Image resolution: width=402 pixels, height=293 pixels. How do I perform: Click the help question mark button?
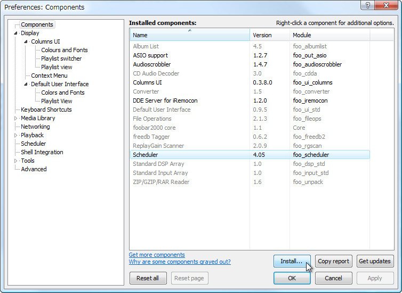click(x=367, y=6)
